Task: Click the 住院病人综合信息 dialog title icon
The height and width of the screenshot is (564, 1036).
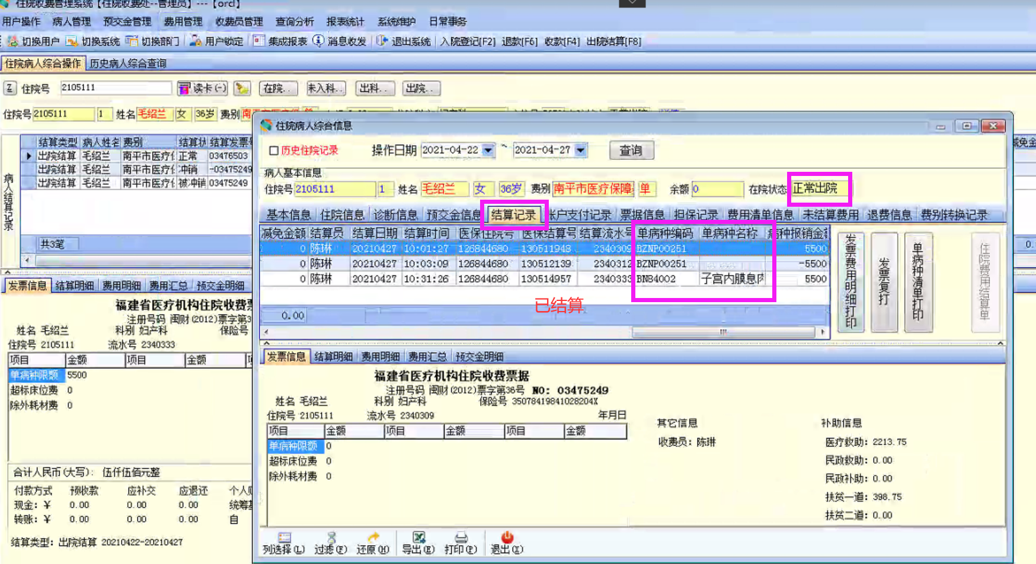Action: [266, 126]
